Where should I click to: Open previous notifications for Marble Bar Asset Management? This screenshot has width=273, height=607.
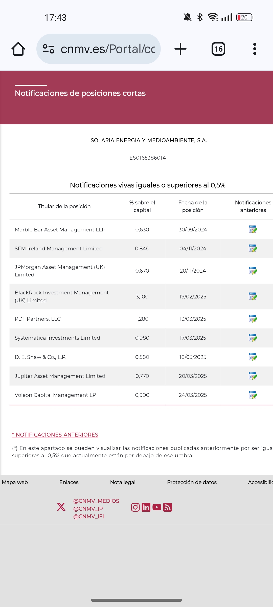pos(253,229)
